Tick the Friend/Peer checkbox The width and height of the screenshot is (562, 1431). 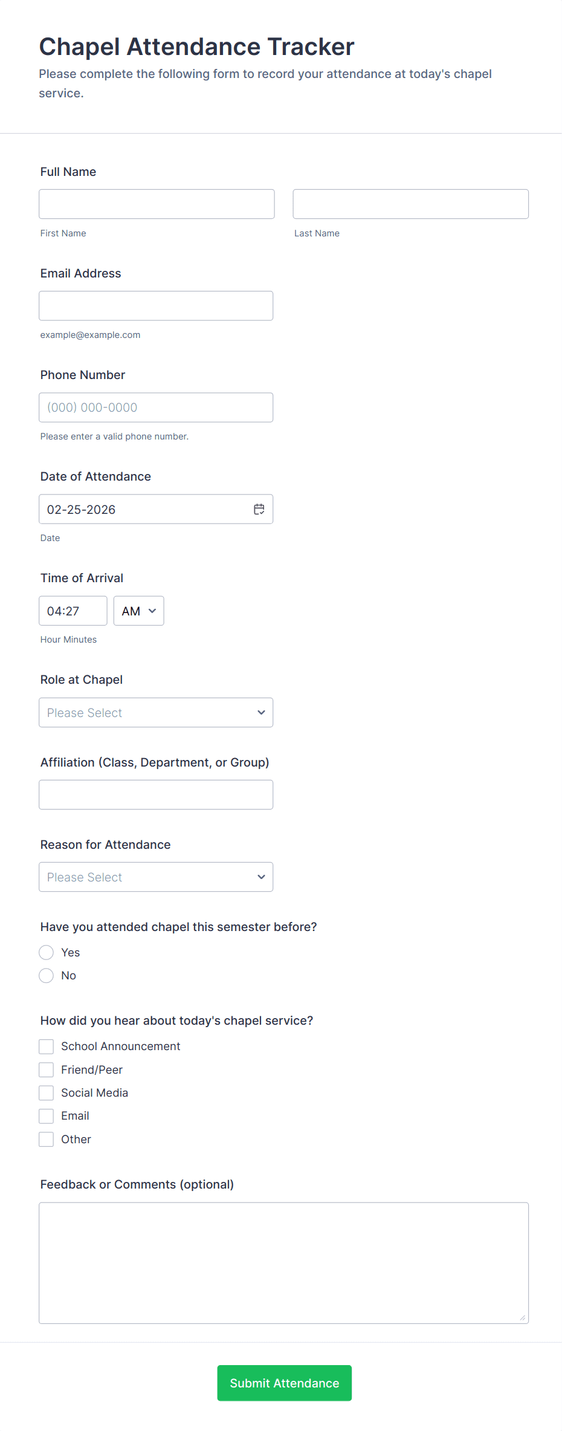[x=47, y=1070]
